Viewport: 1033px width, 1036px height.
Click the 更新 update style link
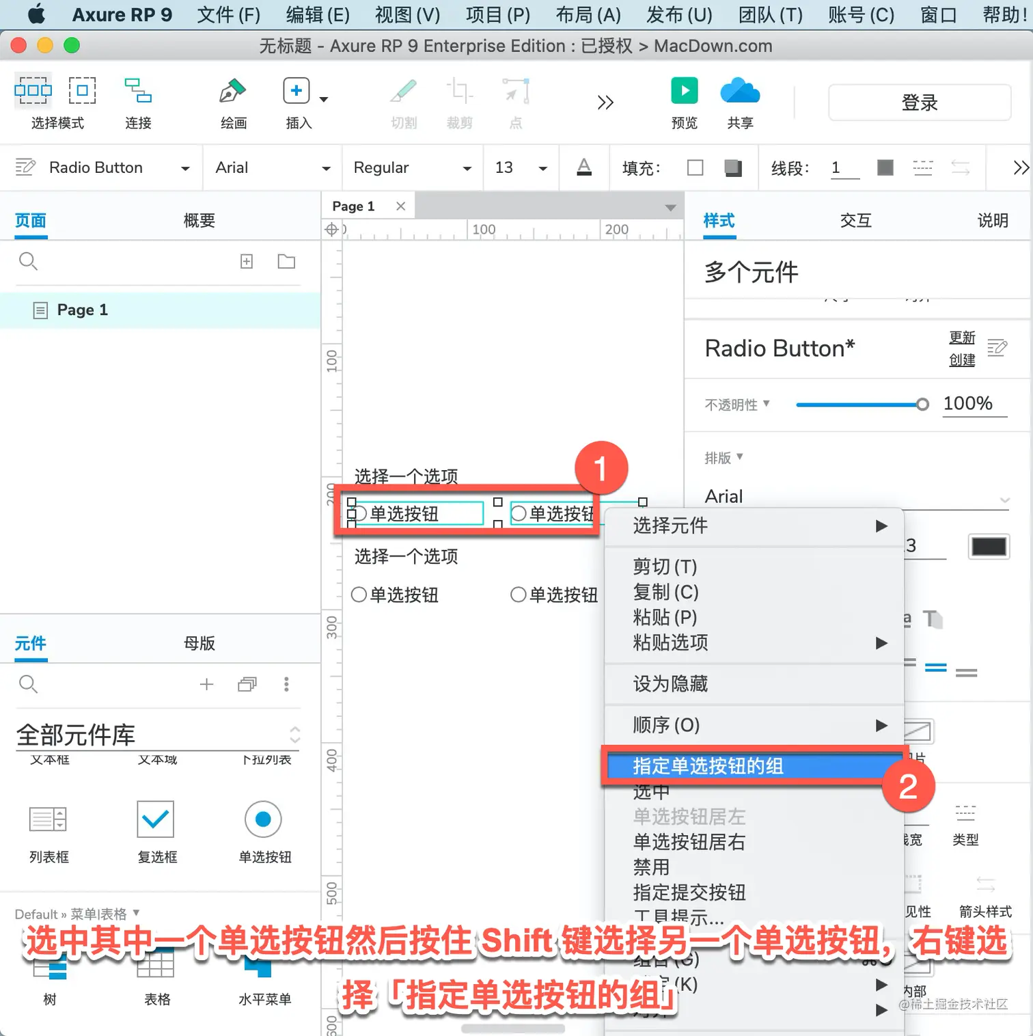pyautogui.click(x=962, y=337)
